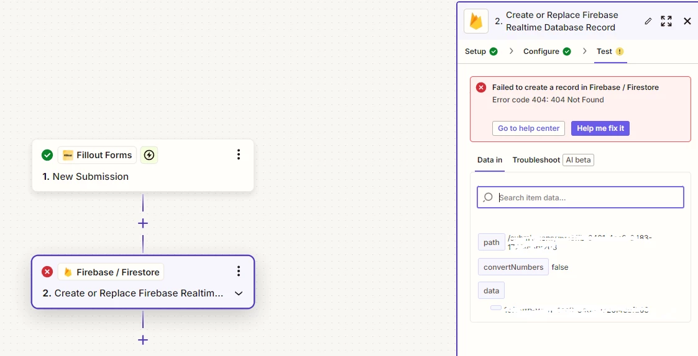Click 'Failed to create a record' heading
Screen dimensions: 698x356
pos(575,87)
